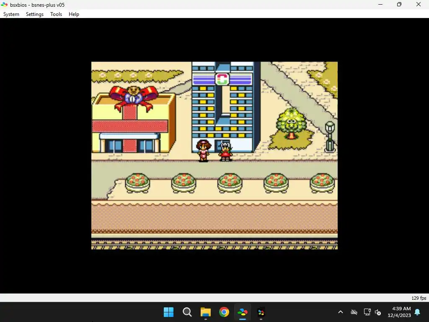Viewport: 429px width, 322px height.
Task: Open the display and network tray icon
Action: [x=367, y=312]
